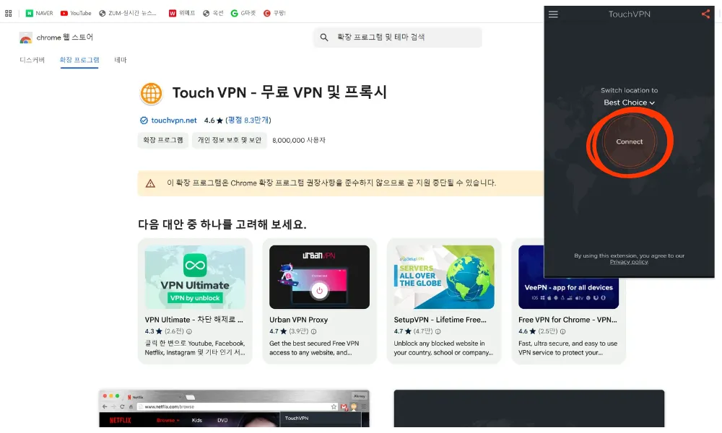Open the TouchVPN Privacy policy link

(x=629, y=262)
